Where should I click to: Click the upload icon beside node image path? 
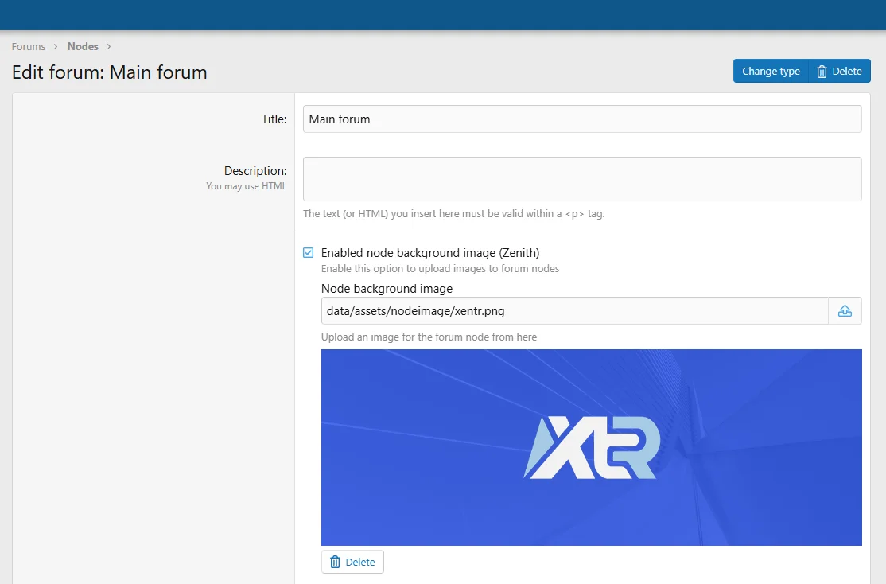pyautogui.click(x=845, y=311)
